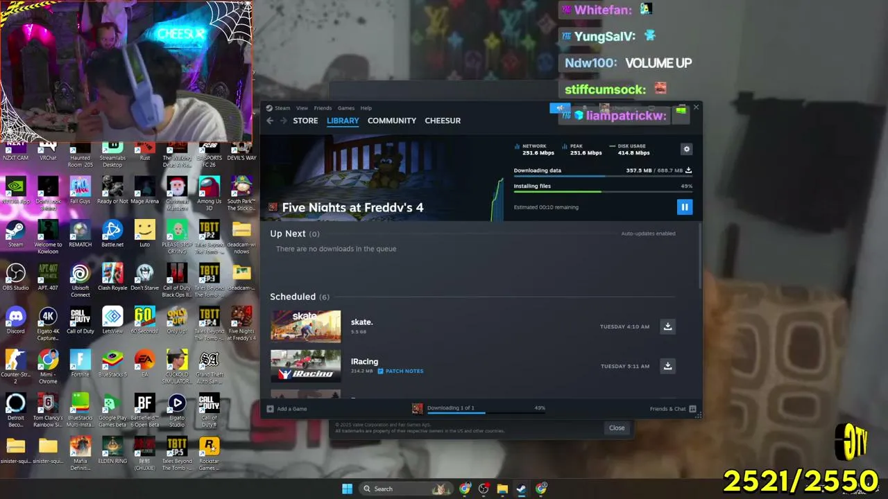888x499 pixels.
Task: Click the Steam downloads list scrollbar
Action: pyautogui.click(x=700, y=256)
